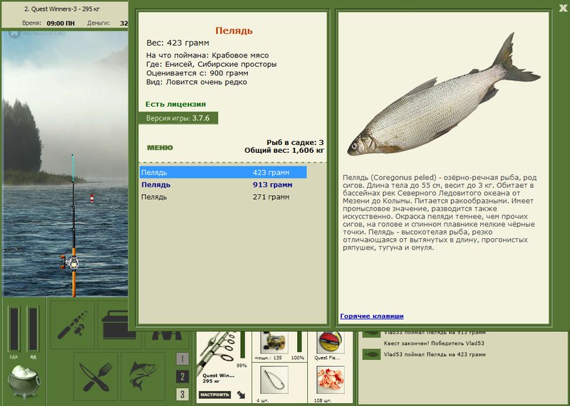Click the На что поймана: Крабовое мясо line

[x=207, y=55]
